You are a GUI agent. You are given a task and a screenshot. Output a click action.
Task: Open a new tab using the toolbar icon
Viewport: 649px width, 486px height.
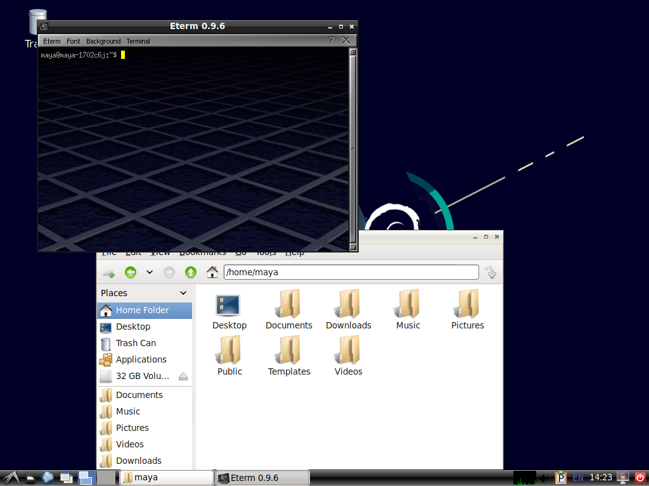coord(108,273)
